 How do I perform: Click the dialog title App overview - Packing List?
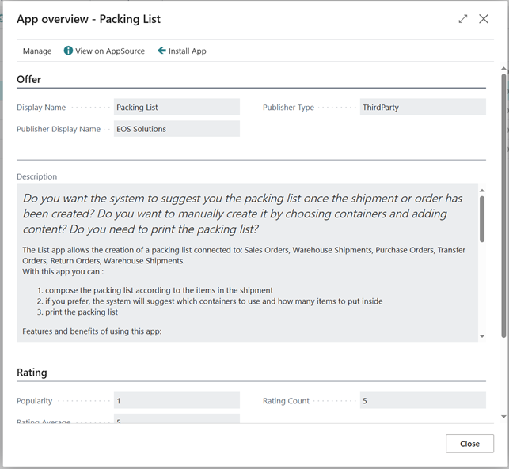coord(89,19)
